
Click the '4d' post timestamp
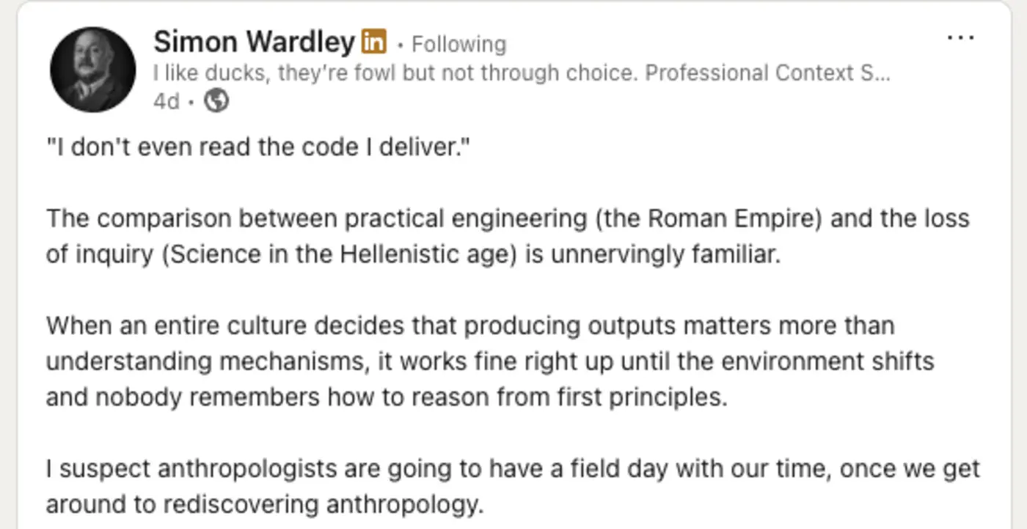pos(166,101)
